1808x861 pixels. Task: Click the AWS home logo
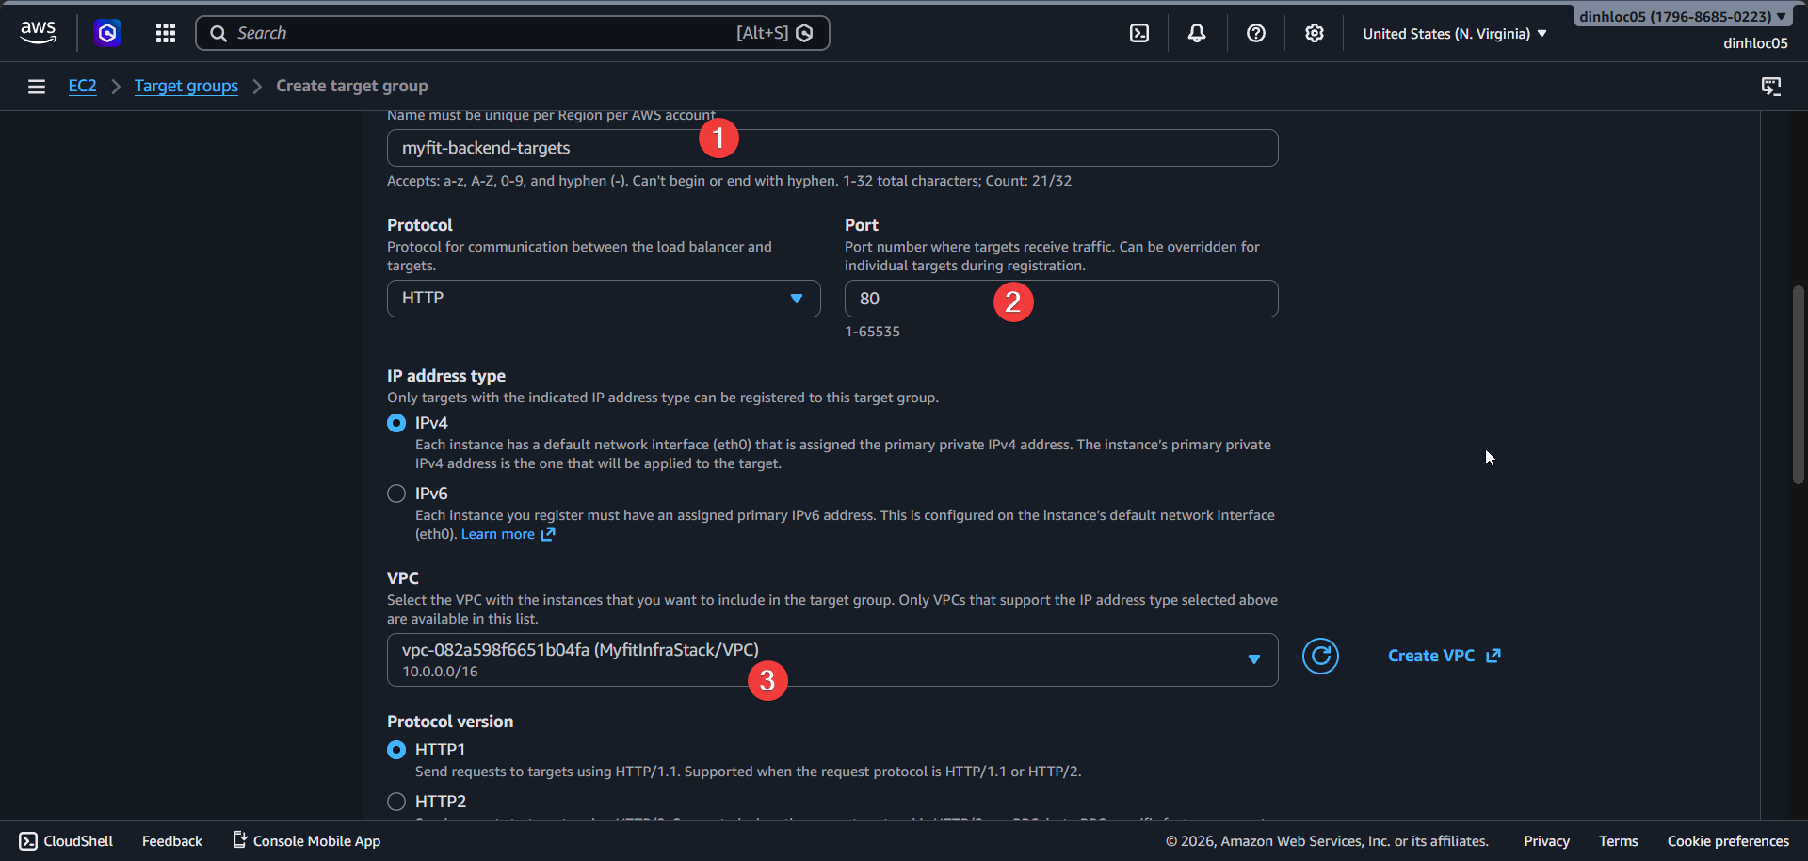[x=38, y=31]
